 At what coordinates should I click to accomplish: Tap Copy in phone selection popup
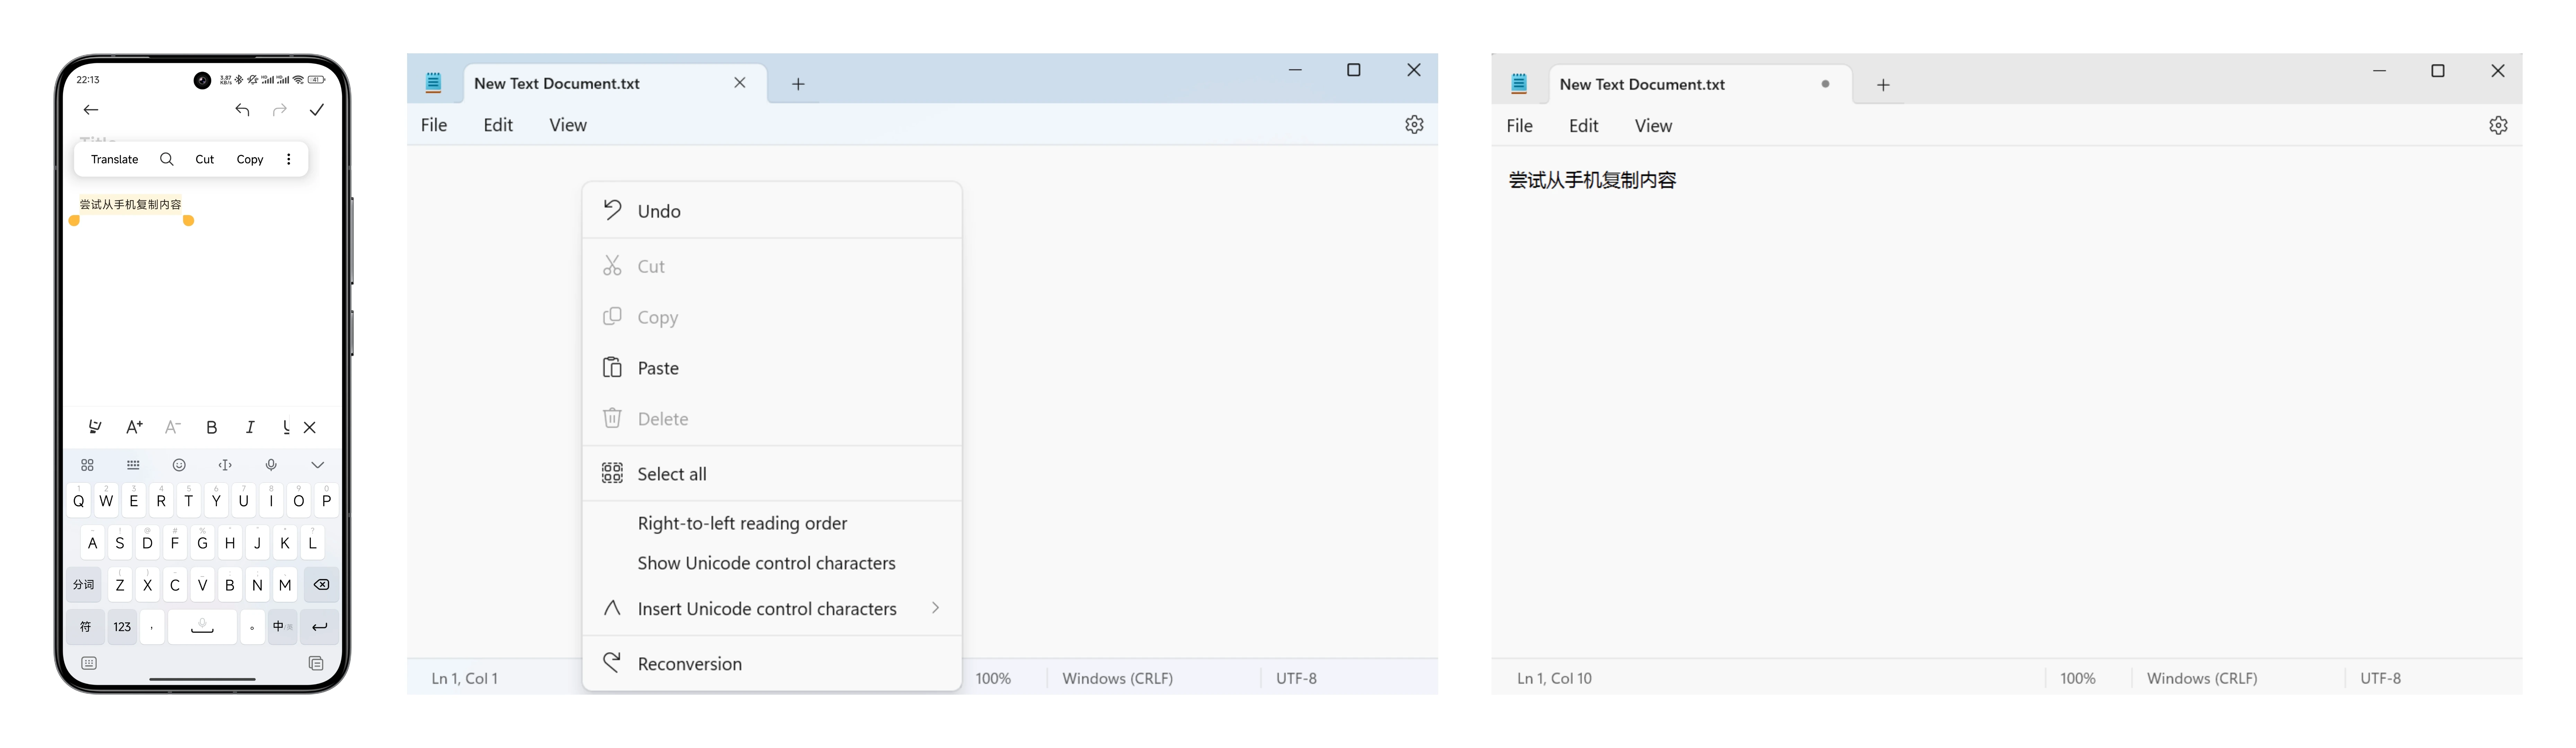(x=250, y=159)
